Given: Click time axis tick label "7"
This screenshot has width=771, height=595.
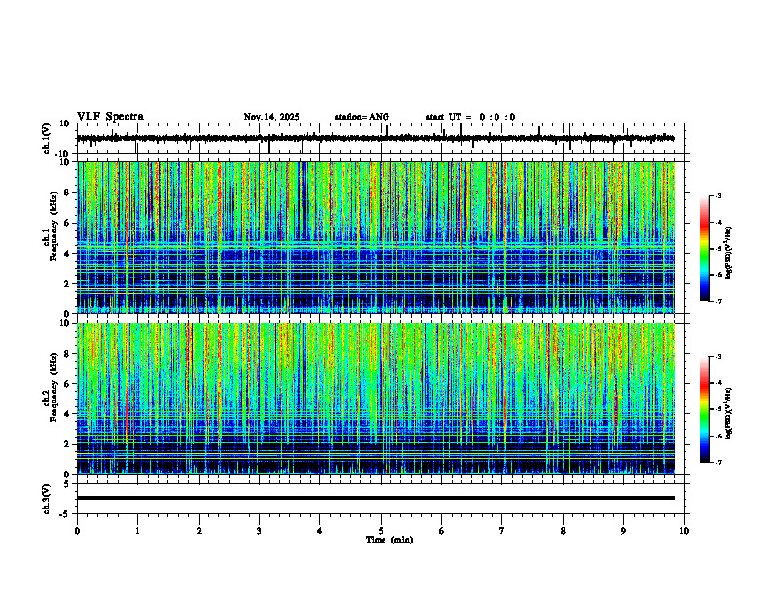Looking at the screenshot, I should [502, 531].
